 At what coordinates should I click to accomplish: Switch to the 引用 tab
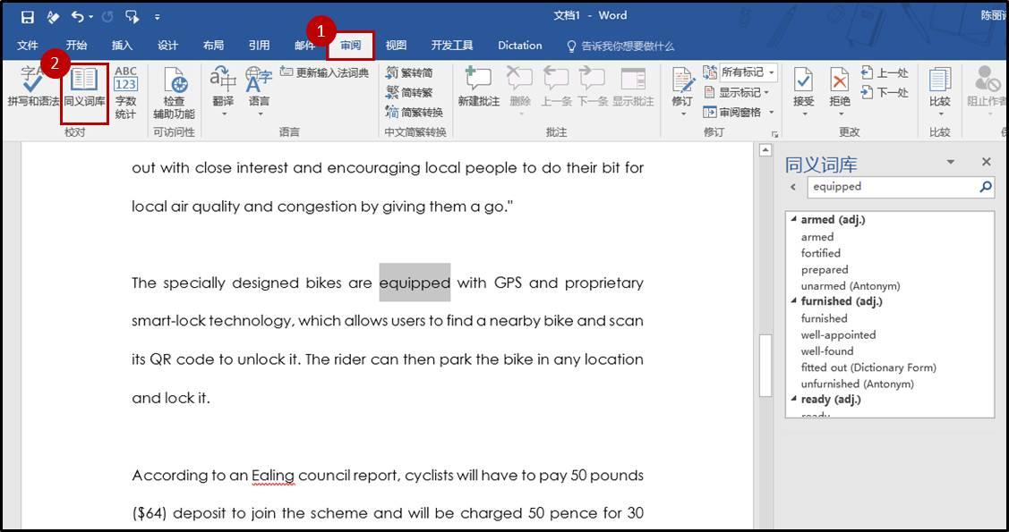[260, 45]
